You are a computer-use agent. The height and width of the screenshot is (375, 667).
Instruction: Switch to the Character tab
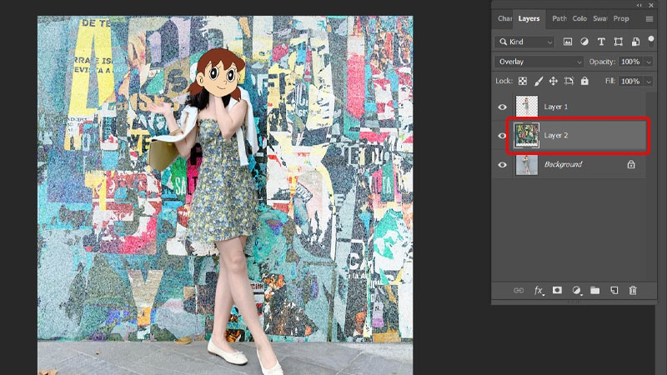click(x=504, y=18)
